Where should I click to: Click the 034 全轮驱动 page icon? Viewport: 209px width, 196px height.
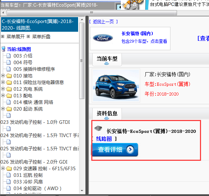coord(9,188)
